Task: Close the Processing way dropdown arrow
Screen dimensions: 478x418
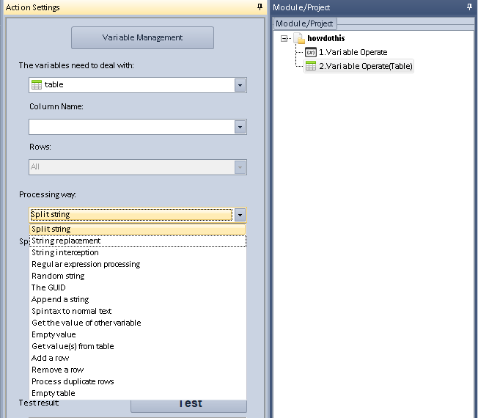Action: tap(240, 215)
